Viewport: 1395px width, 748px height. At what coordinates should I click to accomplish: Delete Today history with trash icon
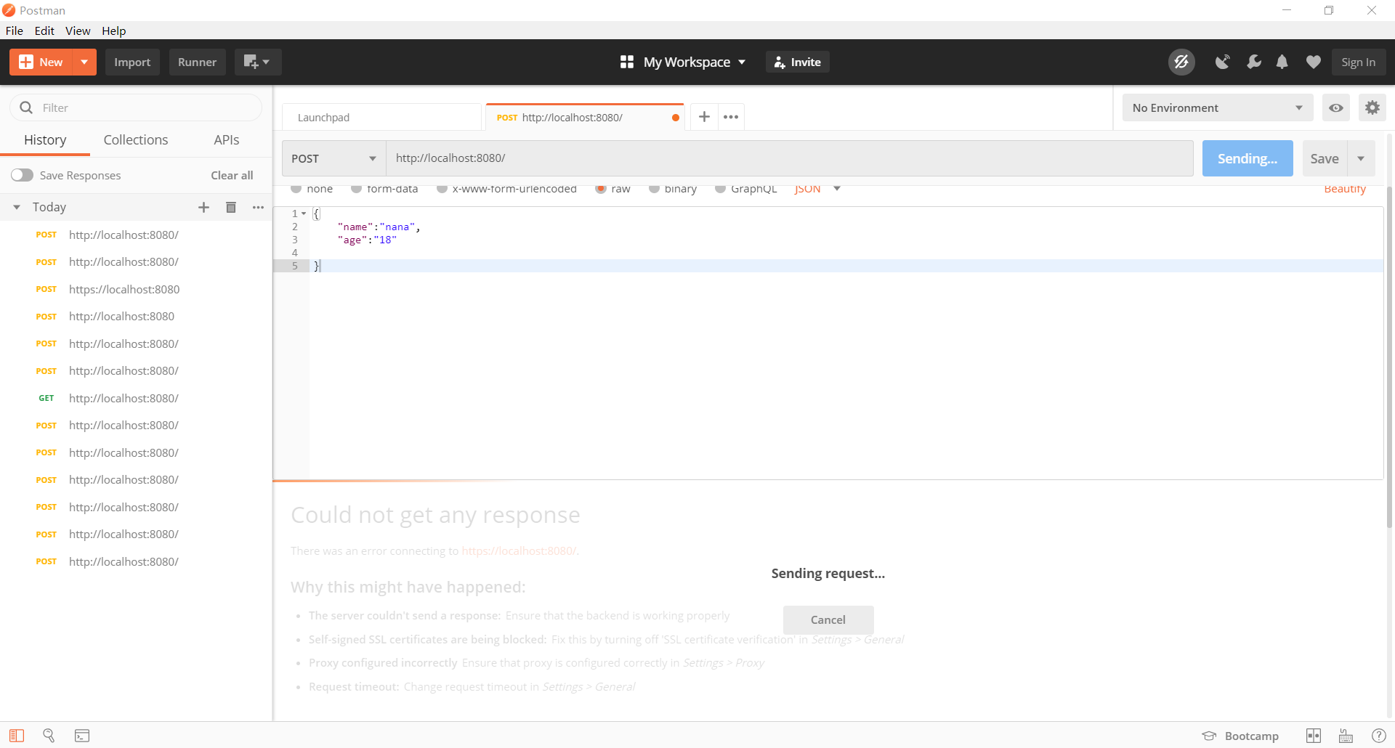coord(231,208)
